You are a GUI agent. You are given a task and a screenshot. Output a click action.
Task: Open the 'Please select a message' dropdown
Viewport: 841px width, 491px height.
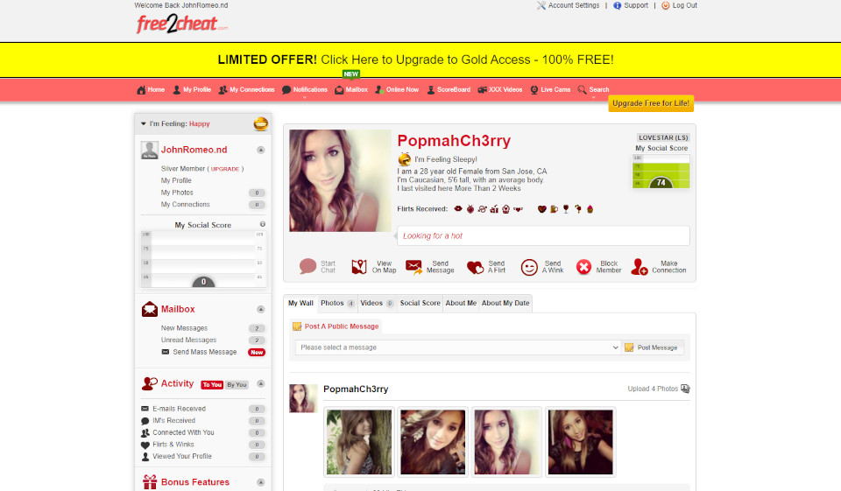[x=457, y=347]
